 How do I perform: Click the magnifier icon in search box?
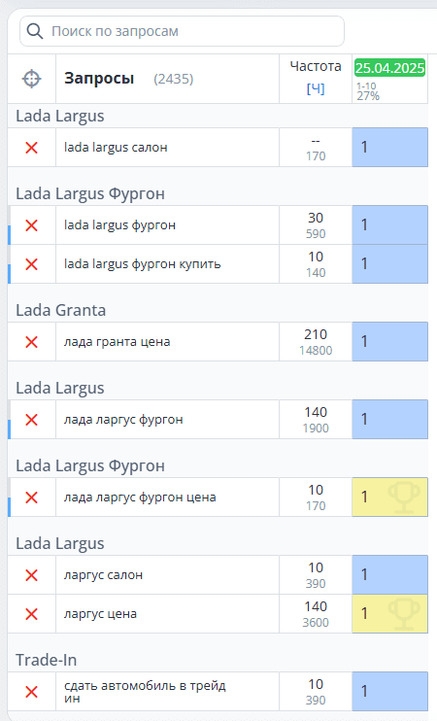tap(35, 31)
